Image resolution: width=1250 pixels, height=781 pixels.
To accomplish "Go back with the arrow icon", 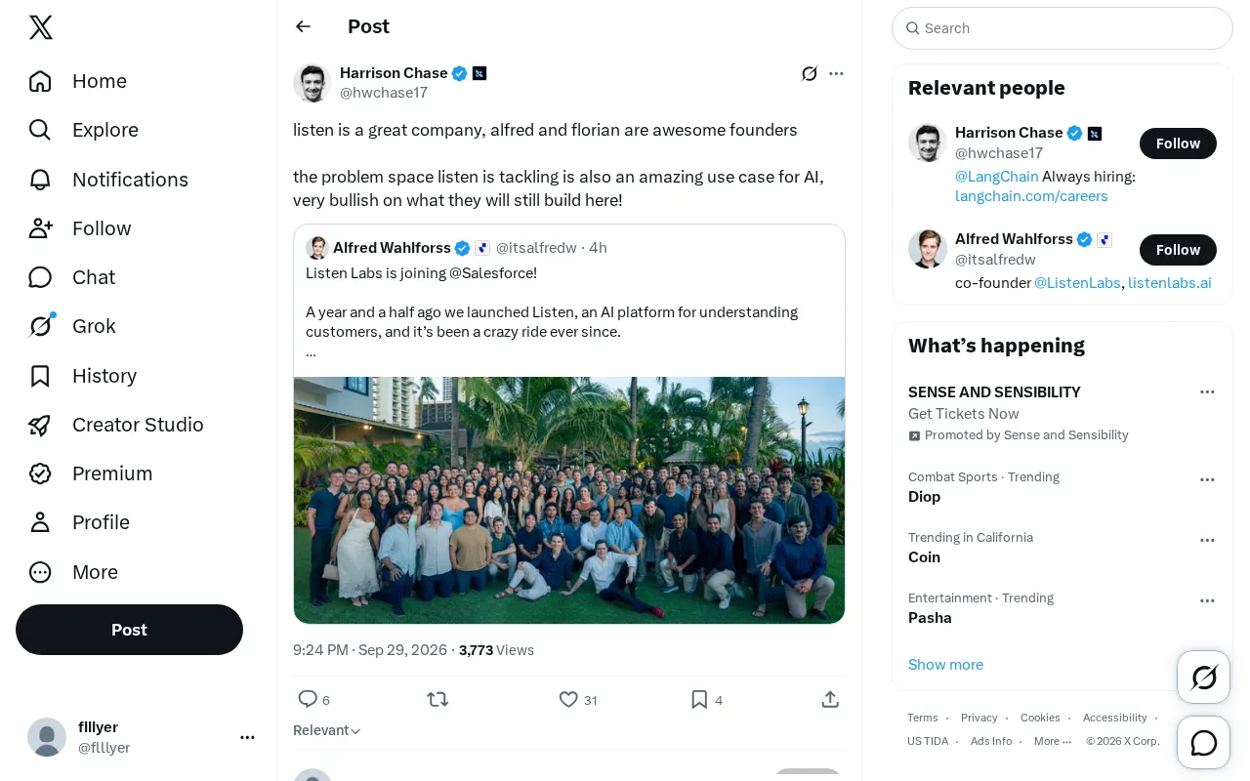I will tap(304, 26).
